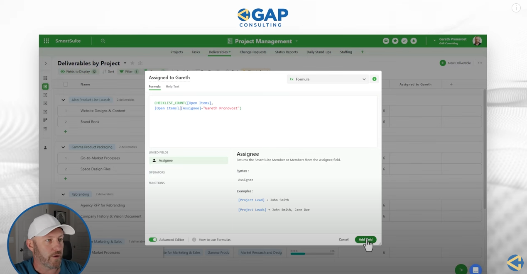
Task: Click the How to use Formulas info icon
Action: pos(194,240)
